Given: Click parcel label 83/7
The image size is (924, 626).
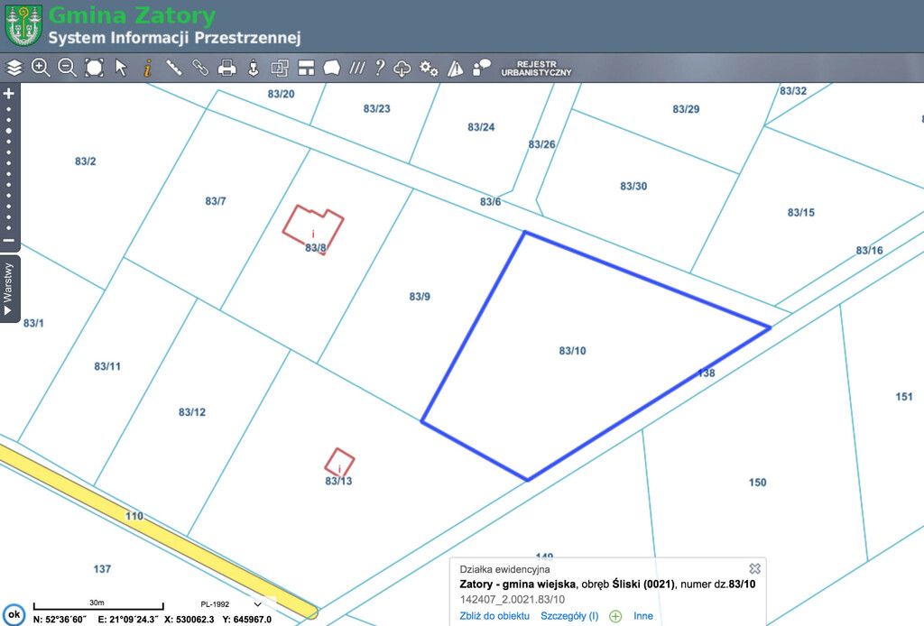Looking at the screenshot, I should (216, 201).
